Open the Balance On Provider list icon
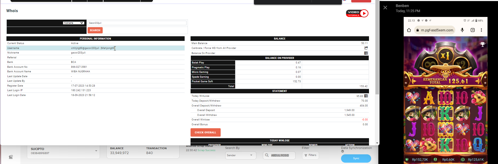The image size is (498, 164). [x=366, y=53]
